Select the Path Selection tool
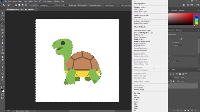This screenshot has height=112, width=200. click(2, 70)
